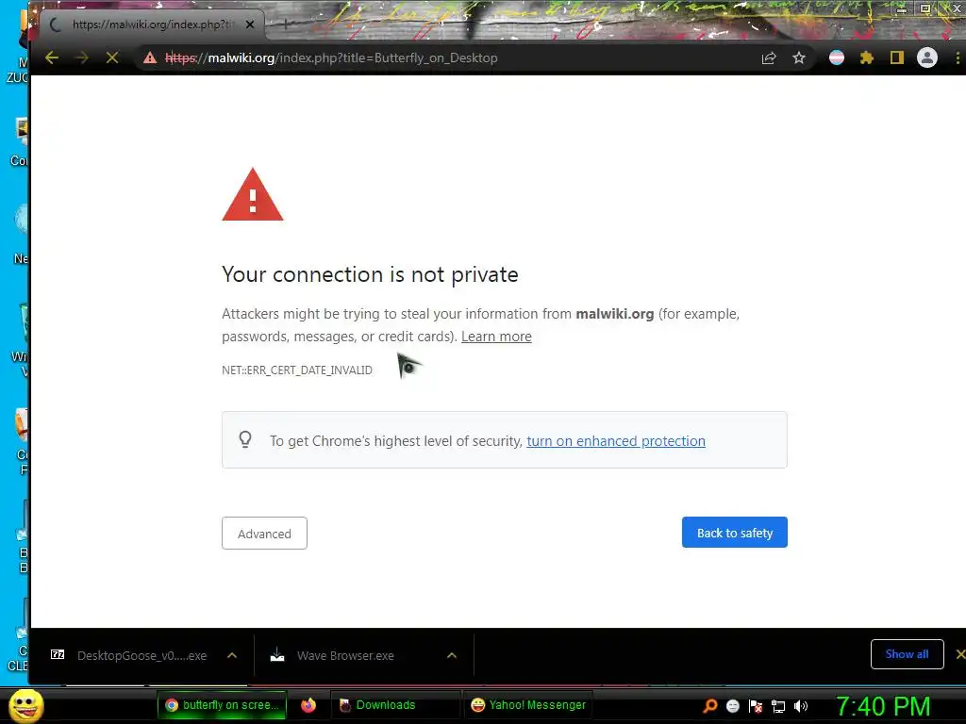Switch to Yahoo! Messenger in the taskbar

coord(528,705)
